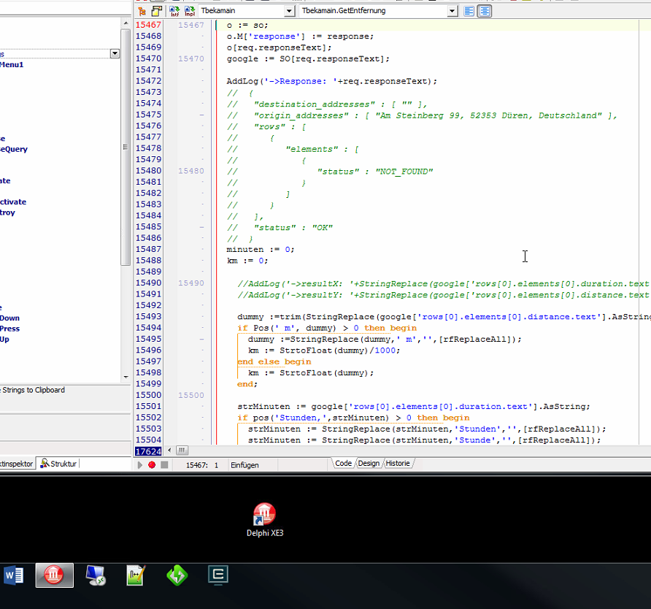
Task: Click the horizontal scrollbar thumb in editor
Action: (182, 451)
